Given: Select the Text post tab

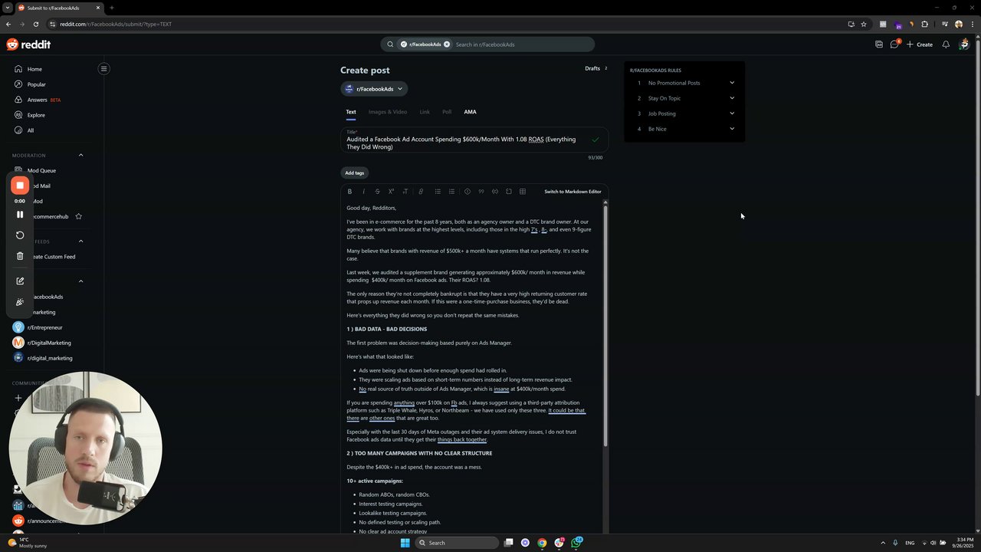Looking at the screenshot, I should (x=351, y=112).
